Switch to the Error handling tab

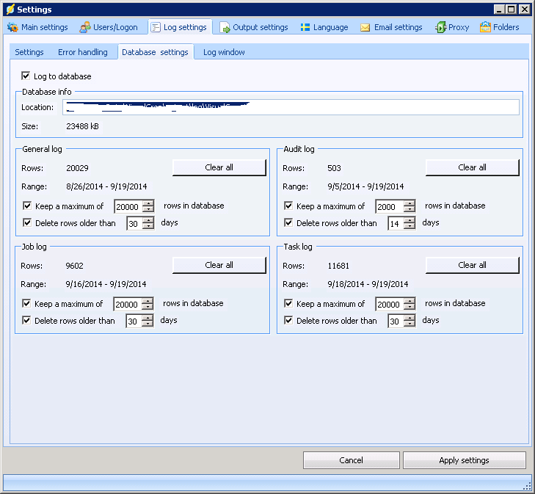tap(83, 52)
